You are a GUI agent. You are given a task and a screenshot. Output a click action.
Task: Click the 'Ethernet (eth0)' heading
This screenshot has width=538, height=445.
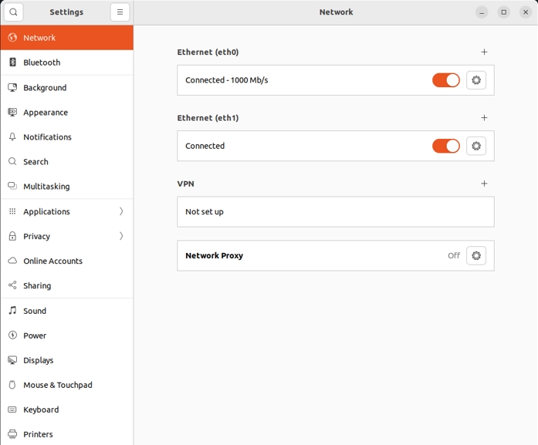click(x=208, y=52)
